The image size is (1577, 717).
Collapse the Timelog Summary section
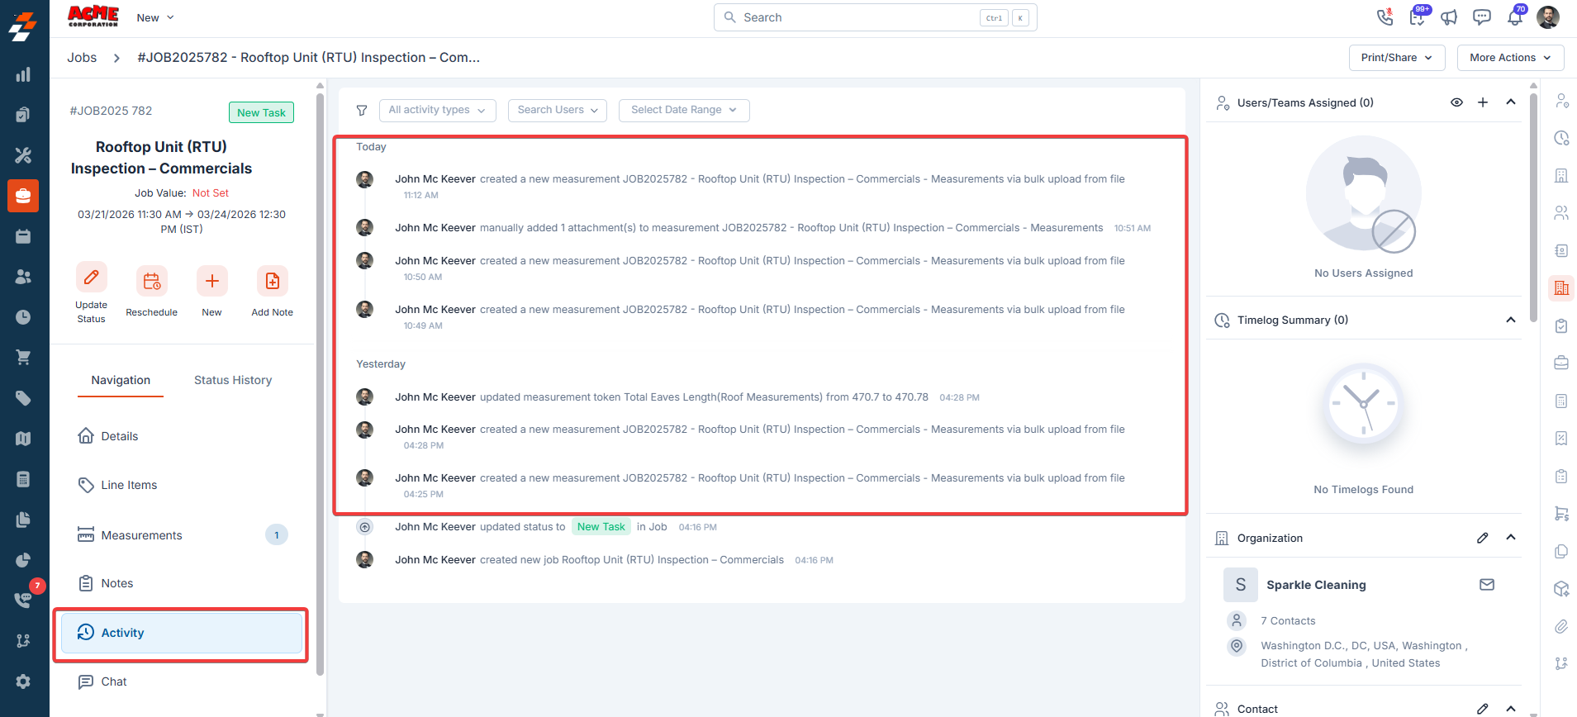[x=1511, y=320]
